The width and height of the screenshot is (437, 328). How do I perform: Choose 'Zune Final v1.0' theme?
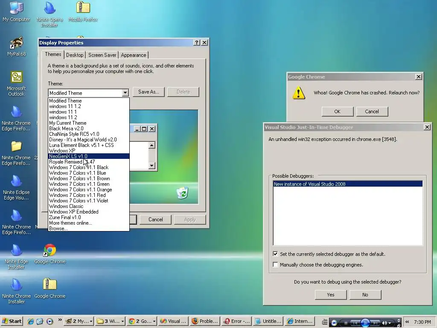click(89, 217)
